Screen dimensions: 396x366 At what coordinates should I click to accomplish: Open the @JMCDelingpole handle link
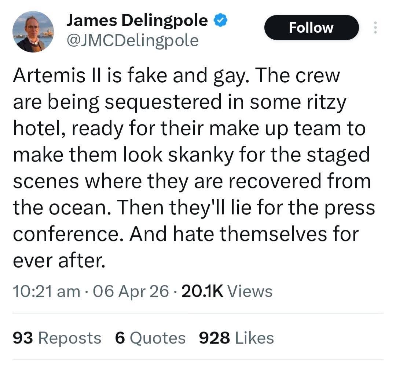point(133,41)
